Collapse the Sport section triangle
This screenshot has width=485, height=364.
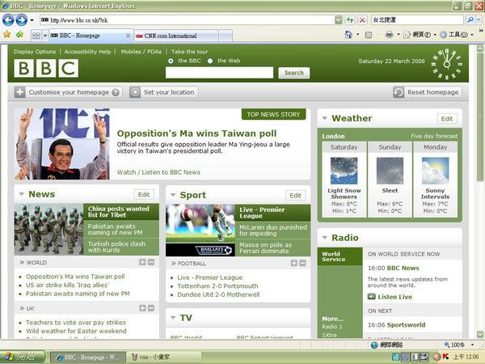click(173, 195)
